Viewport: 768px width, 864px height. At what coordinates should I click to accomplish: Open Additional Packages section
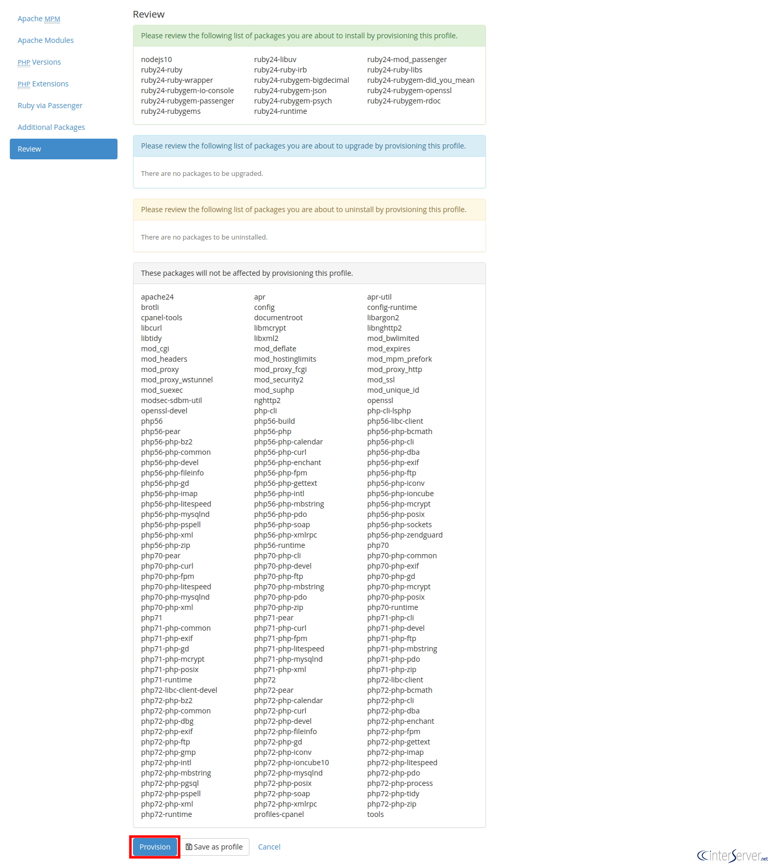51,127
